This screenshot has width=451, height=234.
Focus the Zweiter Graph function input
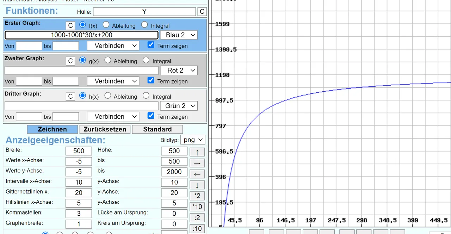coord(81,70)
